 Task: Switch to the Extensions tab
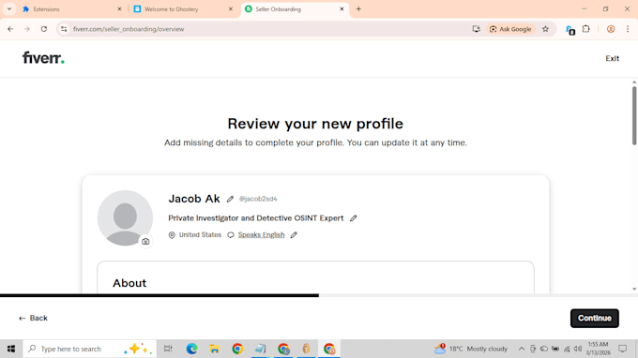pyautogui.click(x=71, y=9)
